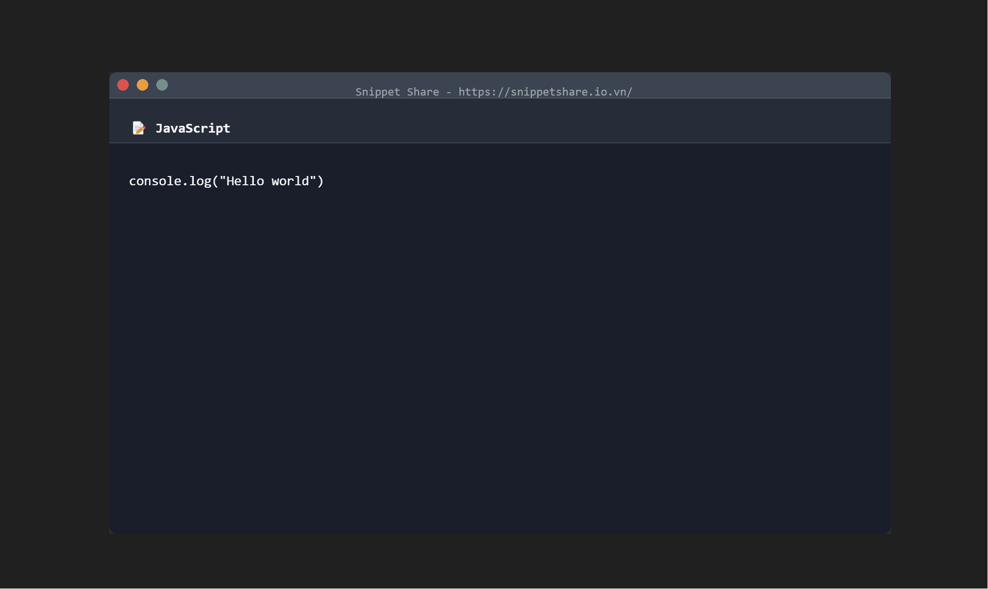Image resolution: width=988 pixels, height=589 pixels.
Task: Expand the JavaScript header section
Action: coord(193,128)
